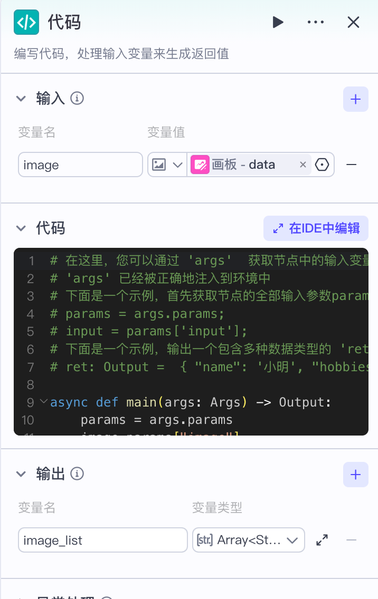This screenshot has width=378, height=599.
Task: Collapse the 代码 section
Action: point(21,228)
